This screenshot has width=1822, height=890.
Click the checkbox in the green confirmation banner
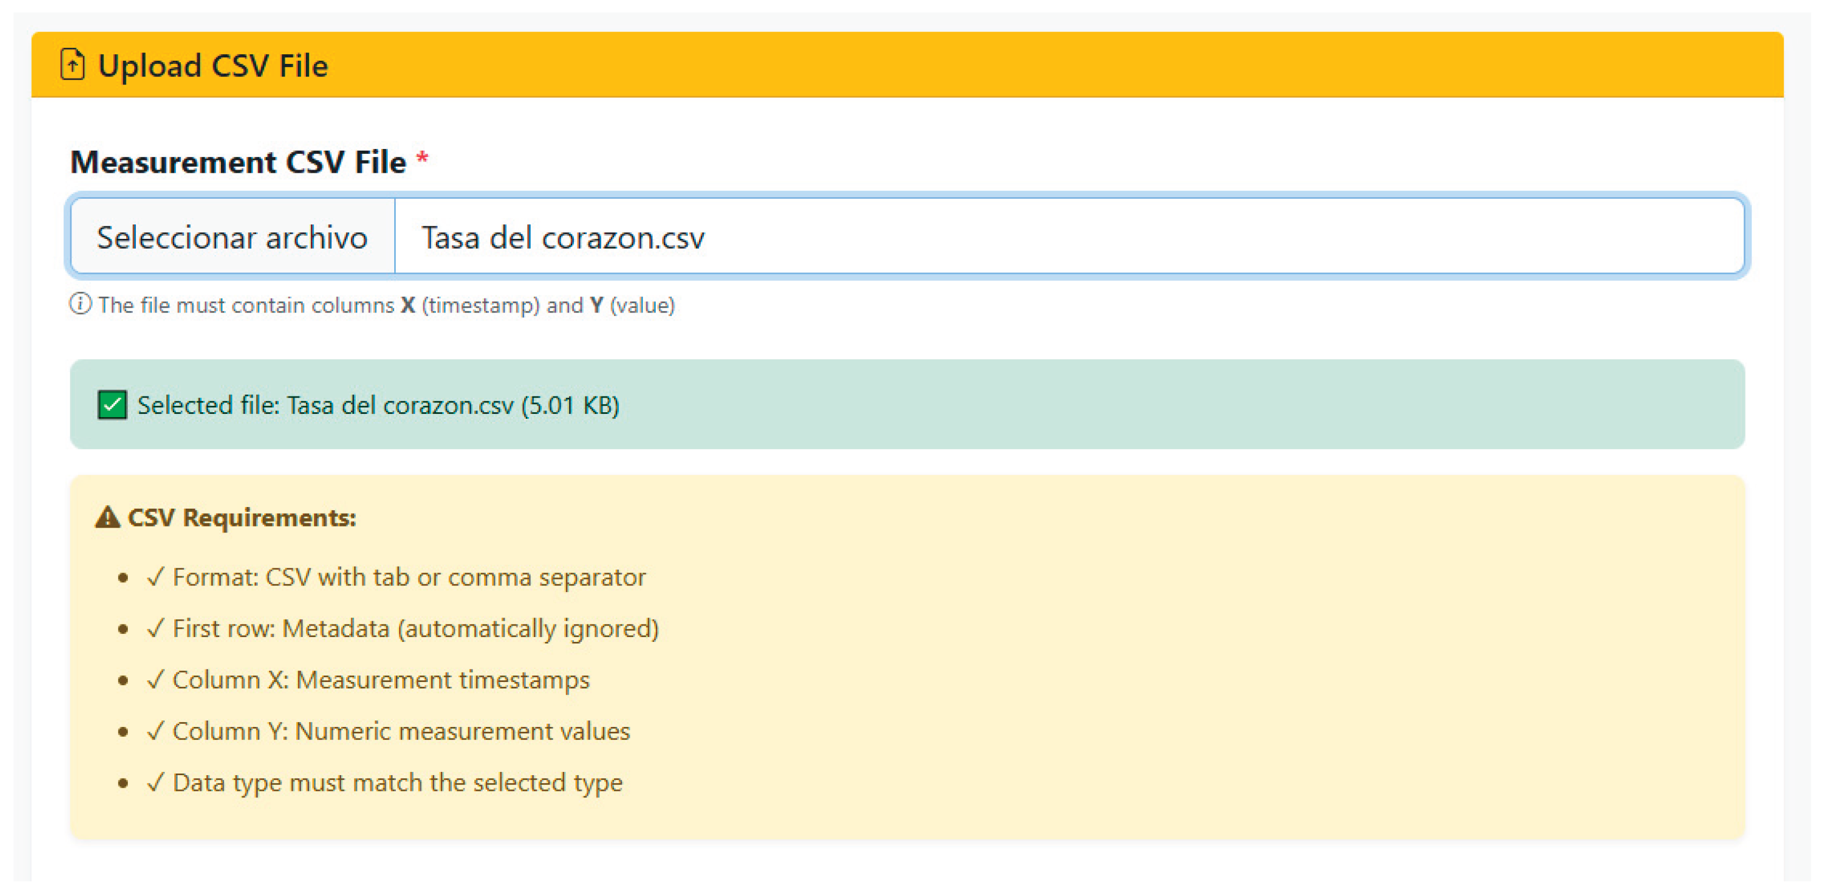pos(113,405)
